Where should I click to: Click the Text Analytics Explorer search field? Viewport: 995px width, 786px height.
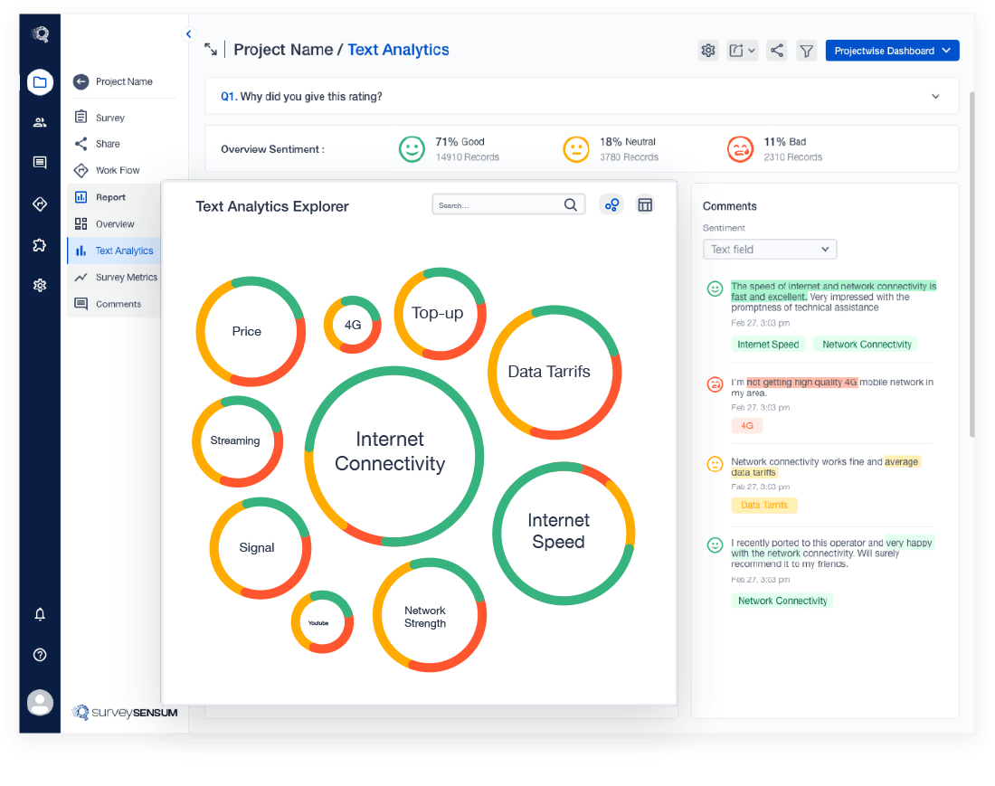pos(508,205)
